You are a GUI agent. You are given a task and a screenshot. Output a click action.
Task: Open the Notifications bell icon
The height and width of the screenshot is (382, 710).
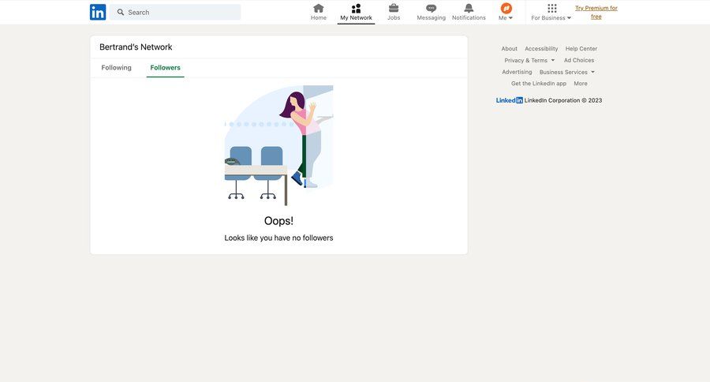469,8
